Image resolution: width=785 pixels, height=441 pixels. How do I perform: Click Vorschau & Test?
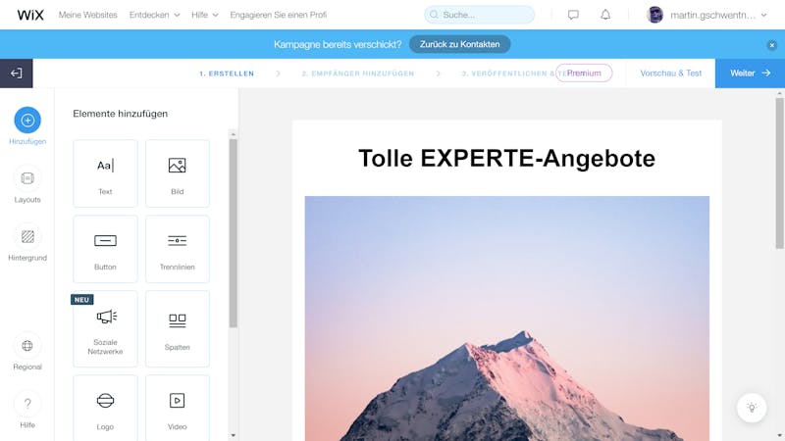671,73
